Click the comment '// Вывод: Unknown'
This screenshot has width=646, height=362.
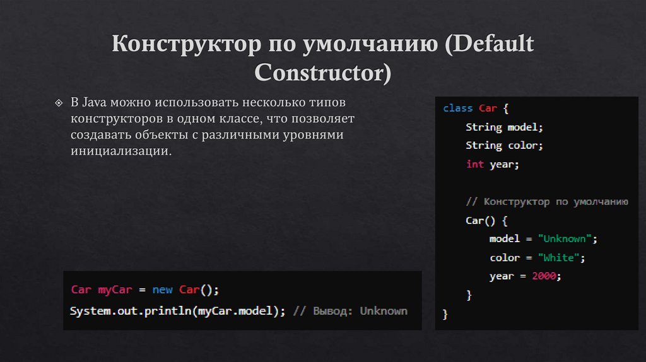[x=350, y=311]
